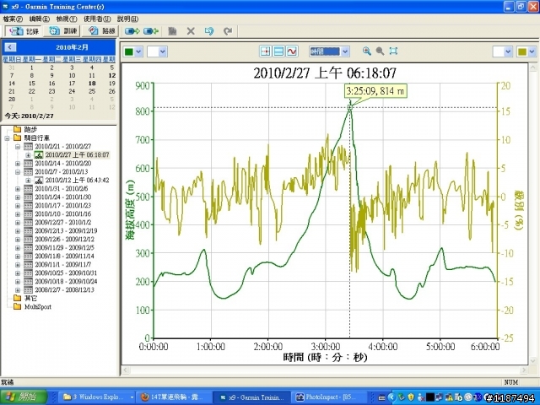Open the 檔案(F) menu
Screen dimensions: 540x405
click(x=13, y=18)
